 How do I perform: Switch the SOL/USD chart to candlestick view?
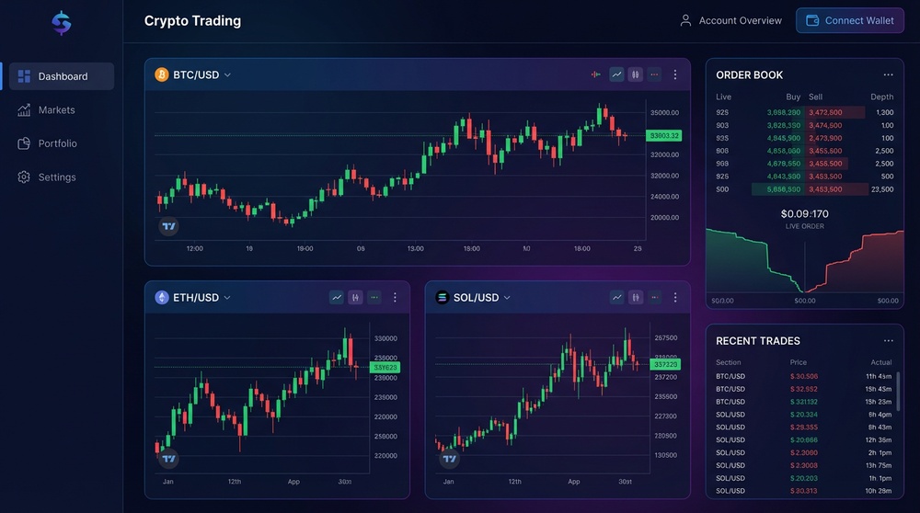[636, 297]
